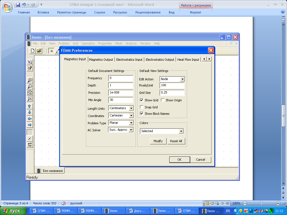The height and width of the screenshot is (215, 287).
Task: Click the FEMM zoom in magnifier icon
Action: click(30, 80)
